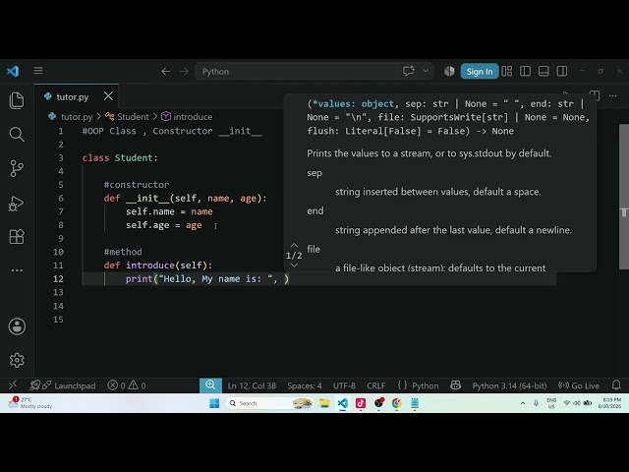Click line number 12 in the gutter

[x=58, y=279]
